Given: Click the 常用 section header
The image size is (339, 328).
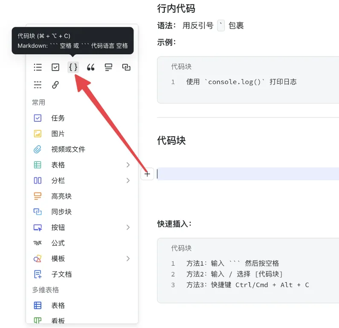Looking at the screenshot, I should [38, 102].
